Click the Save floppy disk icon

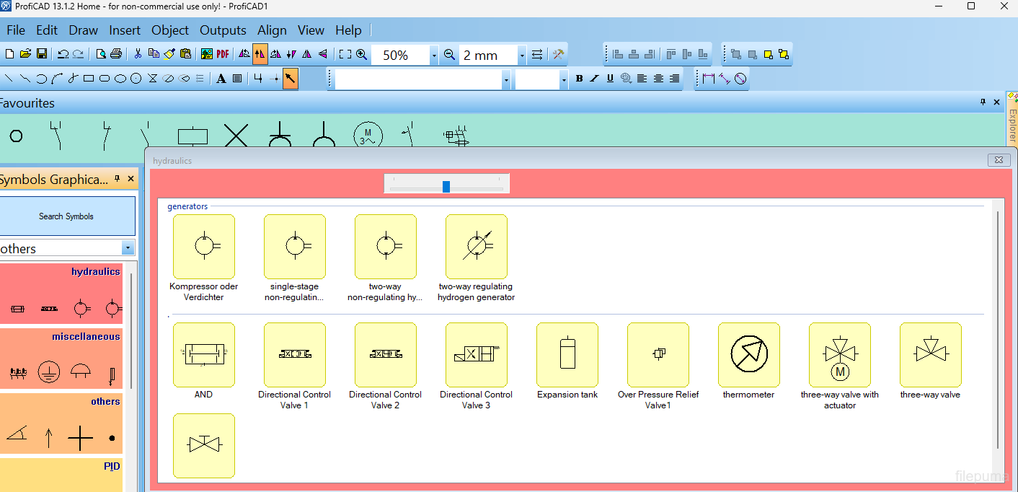(41, 54)
